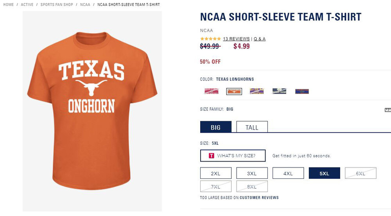Open the Q & A link
Viewport: 391px width, 216px height.
pyautogui.click(x=260, y=39)
